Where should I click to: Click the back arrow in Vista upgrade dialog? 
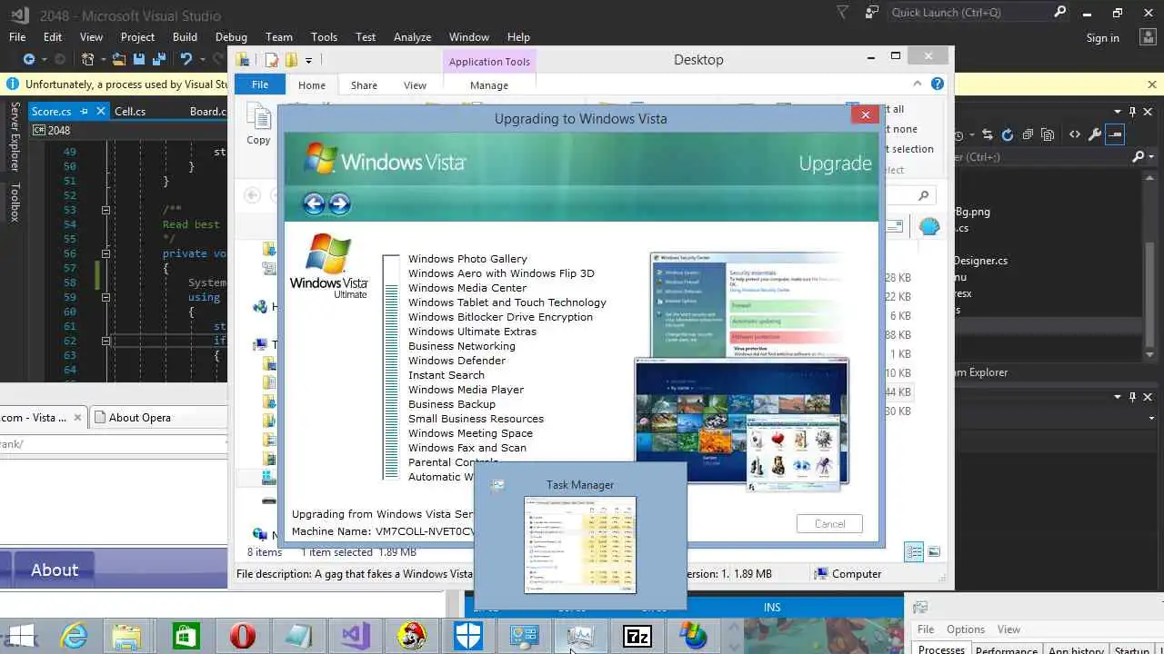(x=314, y=203)
